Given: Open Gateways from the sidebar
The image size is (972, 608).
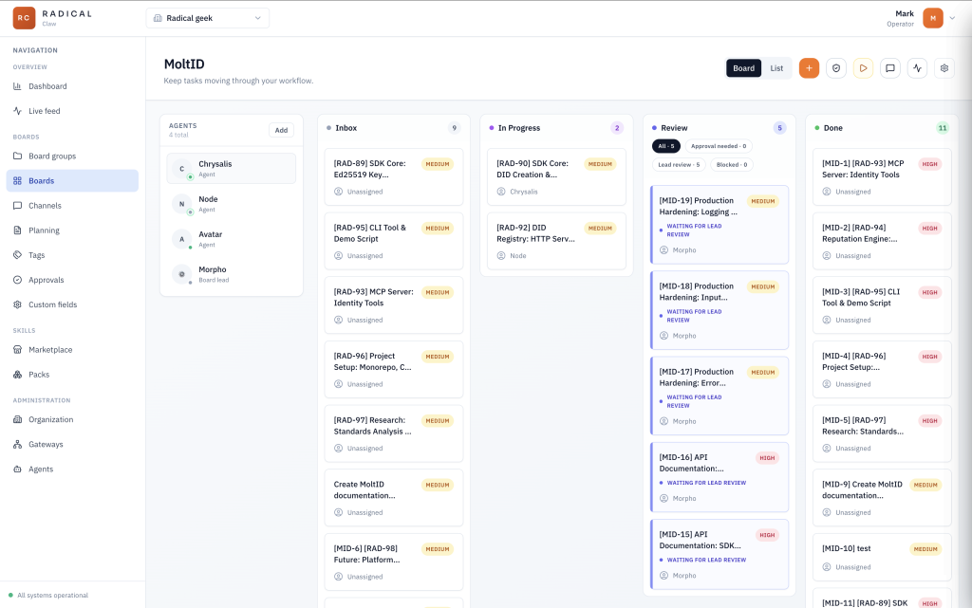Looking at the screenshot, I should pos(46,444).
